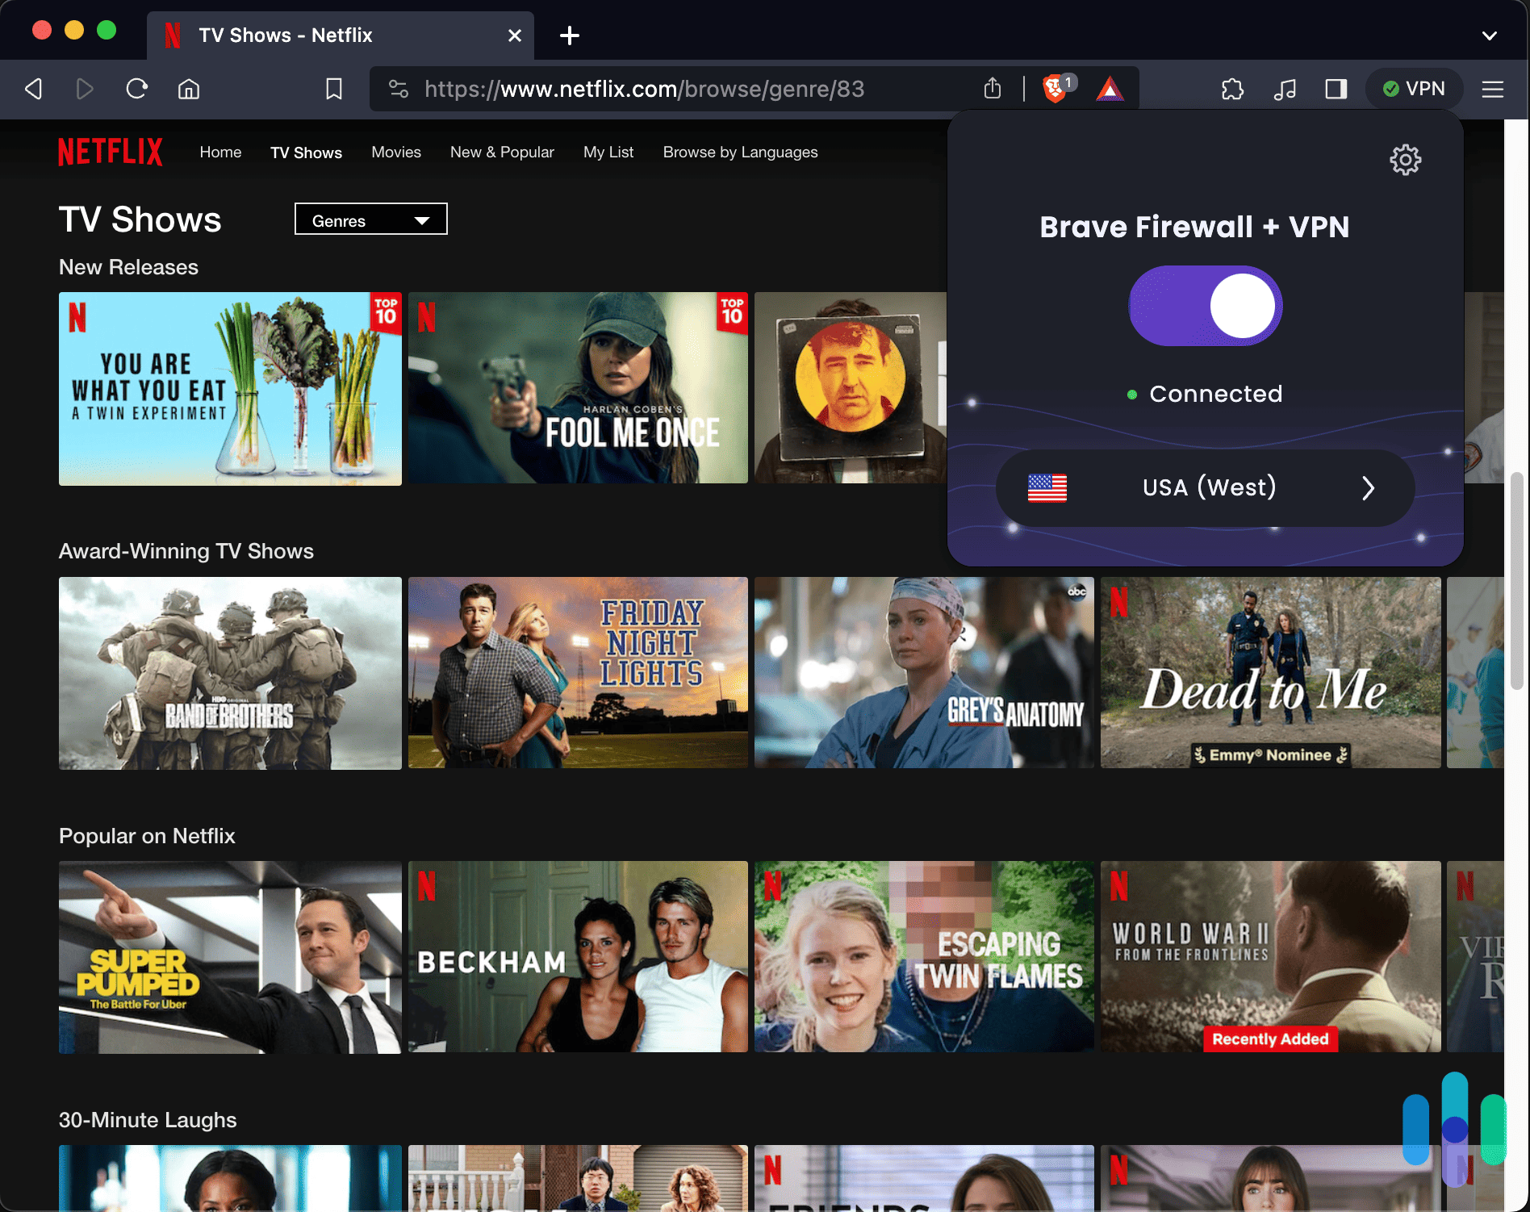Disable the Brave Firewall + VPN toggle

1205,306
